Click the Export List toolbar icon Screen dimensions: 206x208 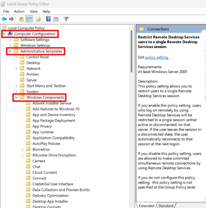click(39, 19)
